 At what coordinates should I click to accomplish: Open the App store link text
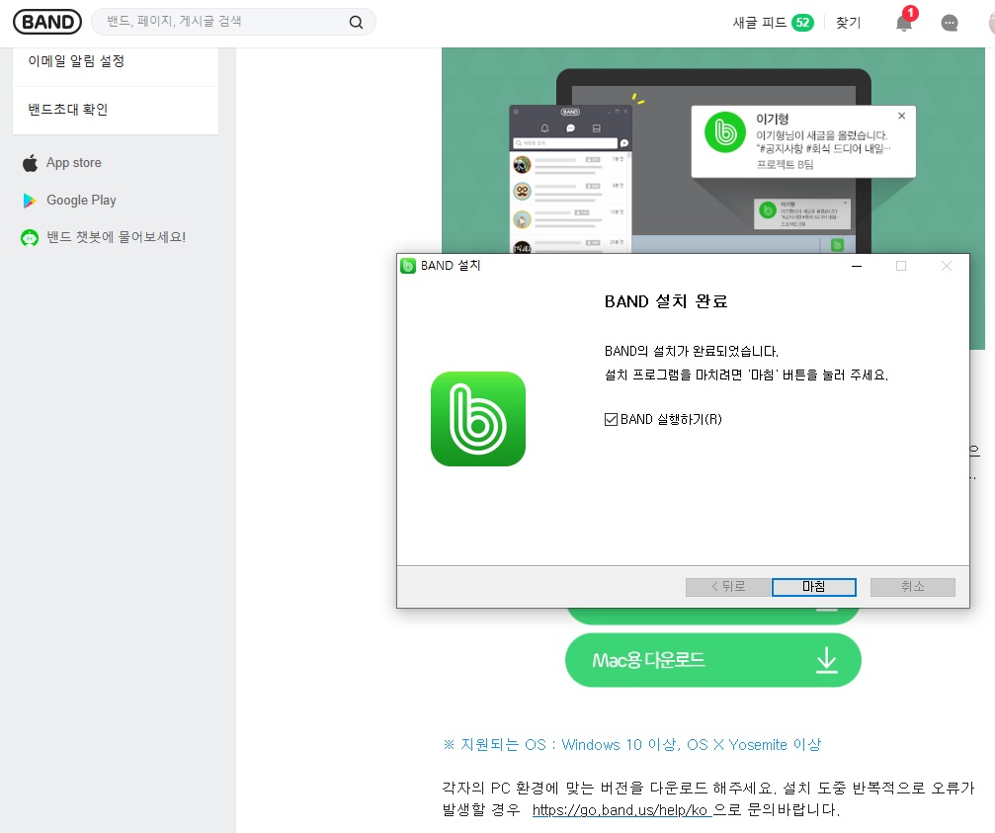[73, 163]
